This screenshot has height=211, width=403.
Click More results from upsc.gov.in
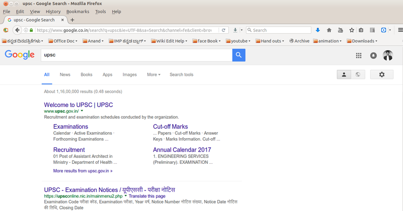point(83,171)
